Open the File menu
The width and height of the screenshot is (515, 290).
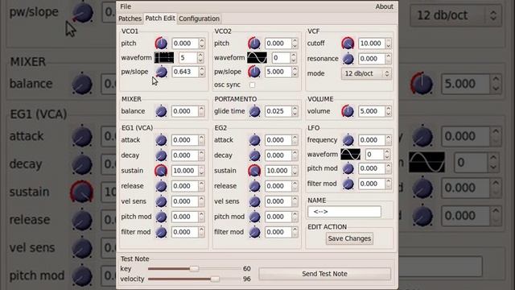[x=126, y=6]
